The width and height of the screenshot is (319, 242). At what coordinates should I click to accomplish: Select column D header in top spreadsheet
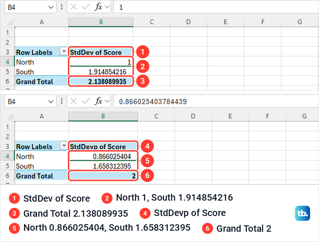pos(189,22)
